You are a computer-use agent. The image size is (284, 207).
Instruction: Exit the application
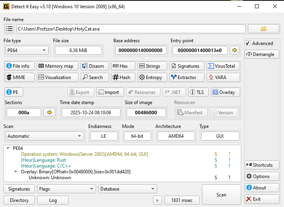262,199
